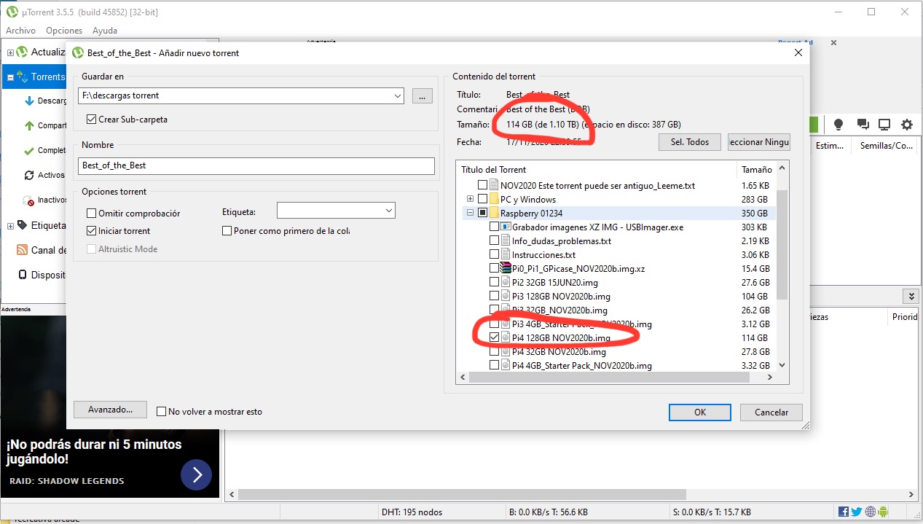
Task: Open the Ayuda menu
Action: pos(105,31)
